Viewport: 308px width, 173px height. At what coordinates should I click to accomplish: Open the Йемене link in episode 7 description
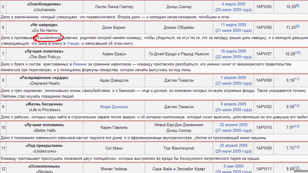(x=80, y=64)
